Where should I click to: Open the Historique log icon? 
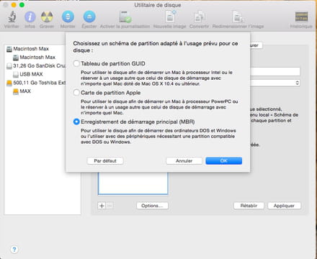click(x=301, y=17)
